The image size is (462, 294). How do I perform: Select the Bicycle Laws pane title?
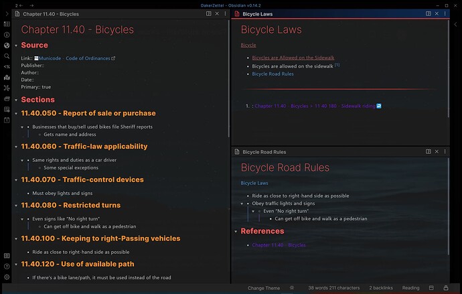[x=258, y=14]
